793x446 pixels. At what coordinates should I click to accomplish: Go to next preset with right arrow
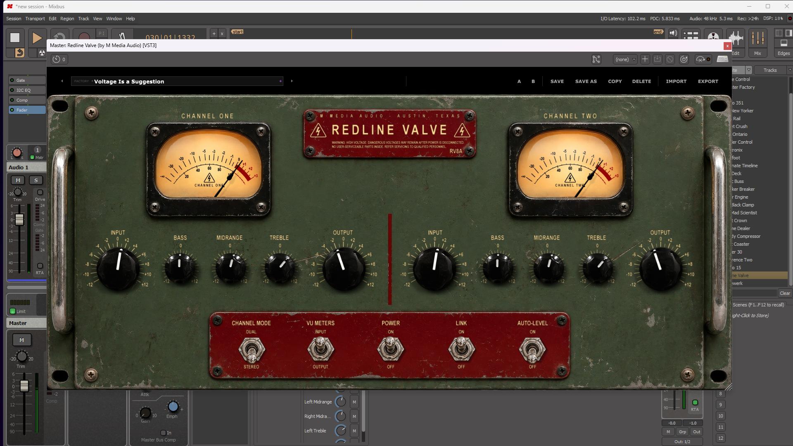tap(292, 81)
